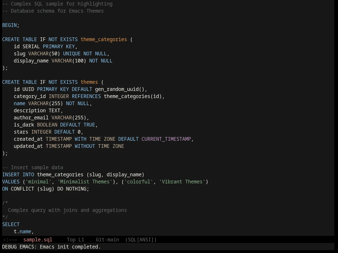Image resolution: width=338 pixels, height=253 pixels.
Task: Click theme_categories(id) reference target
Action: coord(133,96)
